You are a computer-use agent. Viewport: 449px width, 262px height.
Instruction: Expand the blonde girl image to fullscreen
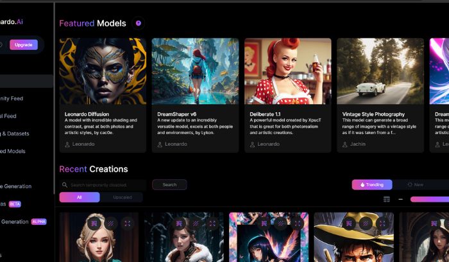pyautogui.click(x=128, y=223)
